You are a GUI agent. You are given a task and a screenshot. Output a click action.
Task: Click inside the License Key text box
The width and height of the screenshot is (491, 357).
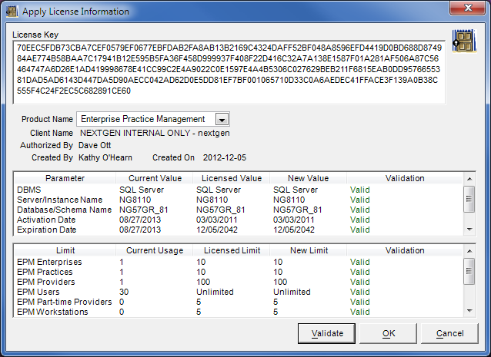click(229, 72)
